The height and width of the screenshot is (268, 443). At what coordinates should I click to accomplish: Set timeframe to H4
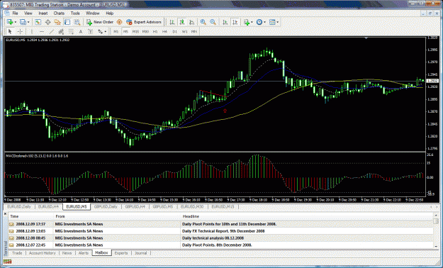164,32
